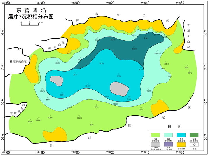Select the gray 内源低位台地亚相 legend swatch
The image size is (208, 155).
point(156,144)
